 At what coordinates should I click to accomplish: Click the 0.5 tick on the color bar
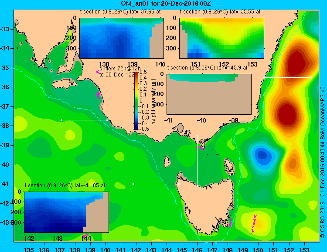point(143,72)
